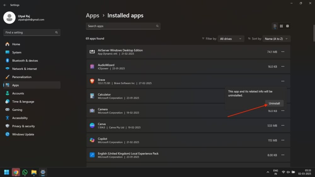The height and width of the screenshot is (177, 315).
Task: Click the Brave app icon
Action: point(92,81)
